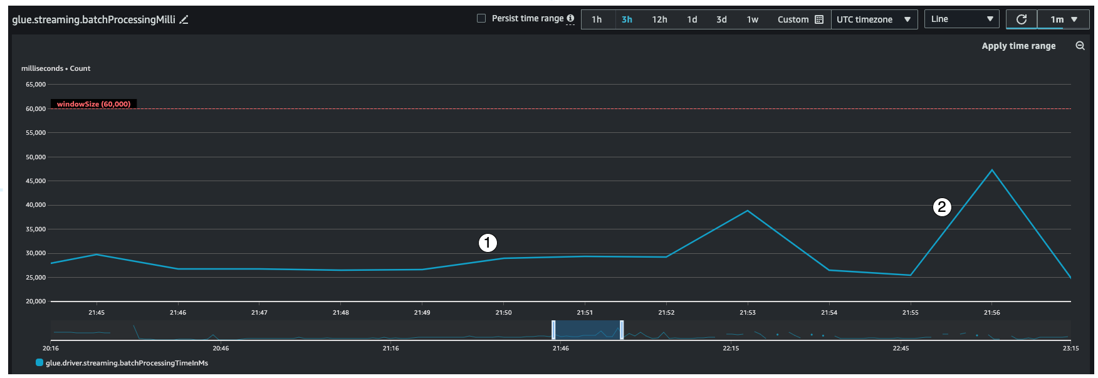Viewport: 1098px width, 378px height.
Task: Switch to the 1d time range
Action: coord(692,19)
